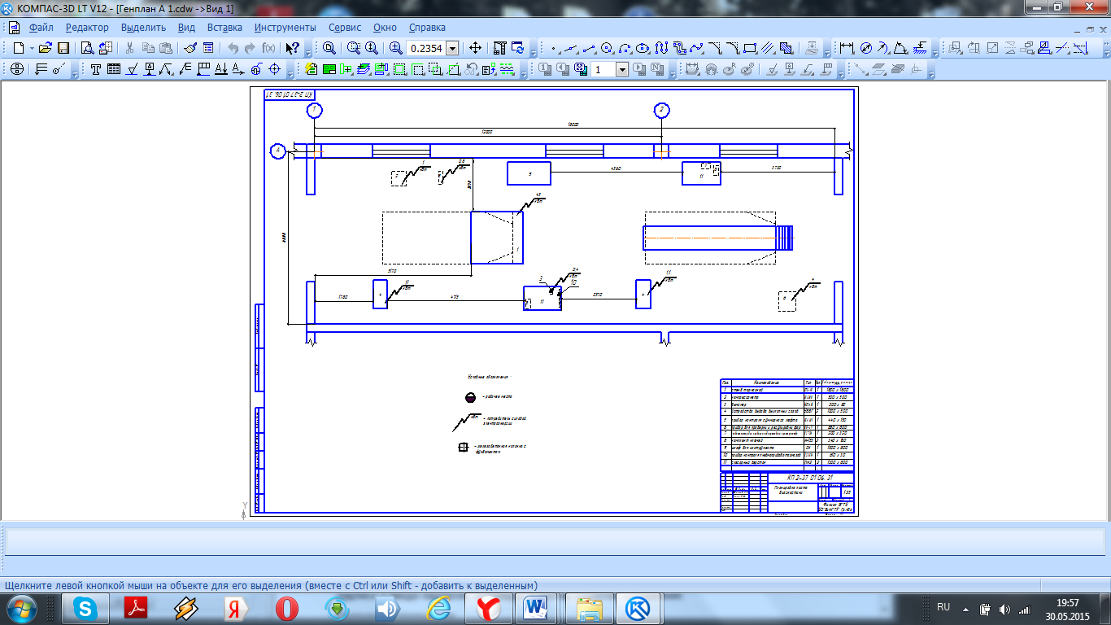Open the Справка menu
The image size is (1111, 625).
pos(427,27)
